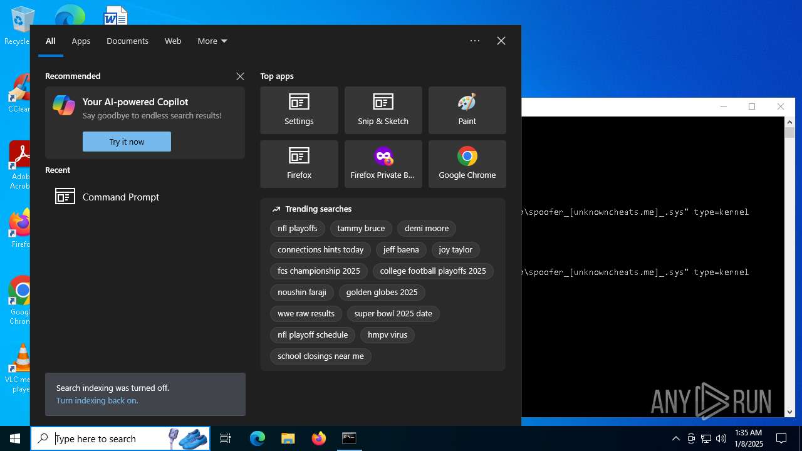The width and height of the screenshot is (802, 451).
Task: Open volume control tray icon
Action: click(721, 438)
